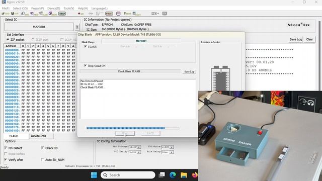
Task: Select the ICSP port radio button
Action: coord(33,39)
